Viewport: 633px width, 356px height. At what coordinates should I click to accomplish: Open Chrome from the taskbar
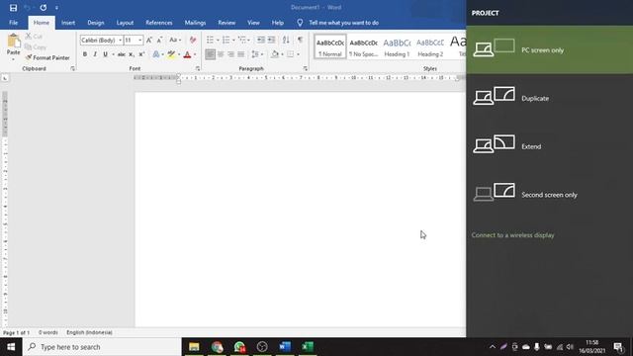[217, 347]
